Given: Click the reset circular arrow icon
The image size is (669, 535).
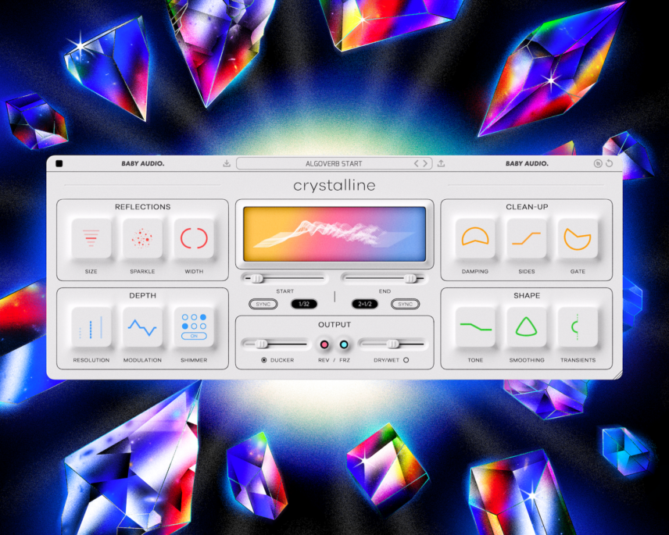Looking at the screenshot, I should coord(610,163).
